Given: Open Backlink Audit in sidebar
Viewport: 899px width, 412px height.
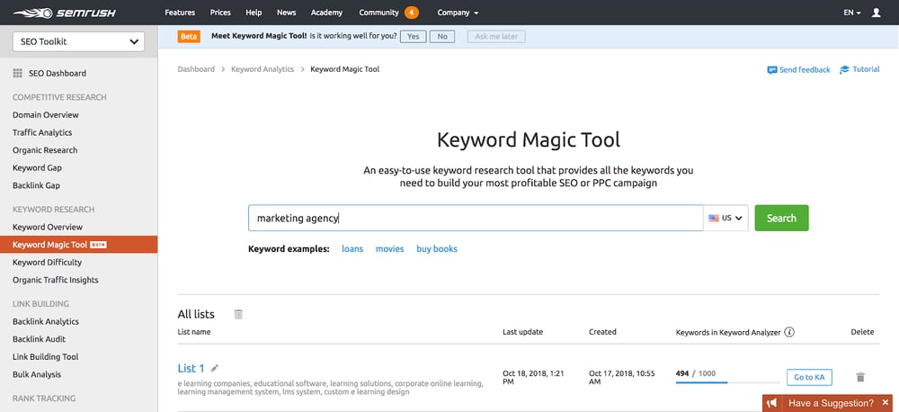Looking at the screenshot, I should pos(39,339).
